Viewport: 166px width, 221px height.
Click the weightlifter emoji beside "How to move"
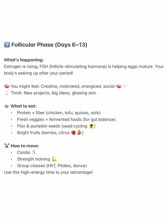coord(7,146)
